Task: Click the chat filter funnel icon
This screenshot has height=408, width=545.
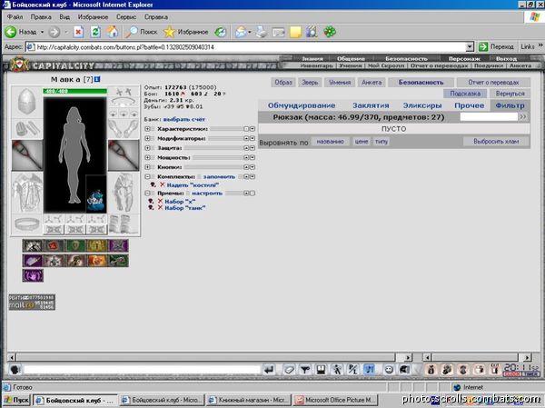Action: [305, 370]
